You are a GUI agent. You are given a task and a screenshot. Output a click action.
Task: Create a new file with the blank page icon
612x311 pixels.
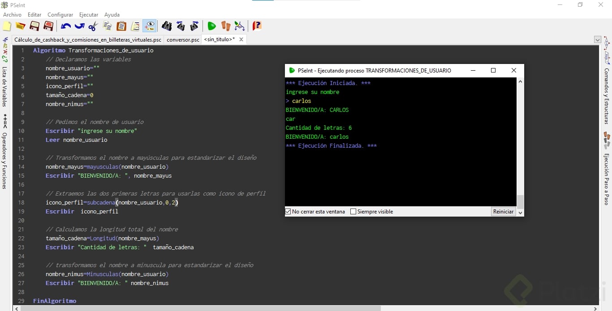pos(7,26)
